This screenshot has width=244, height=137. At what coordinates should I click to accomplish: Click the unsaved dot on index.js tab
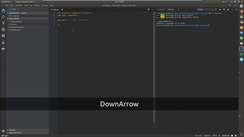(62, 10)
